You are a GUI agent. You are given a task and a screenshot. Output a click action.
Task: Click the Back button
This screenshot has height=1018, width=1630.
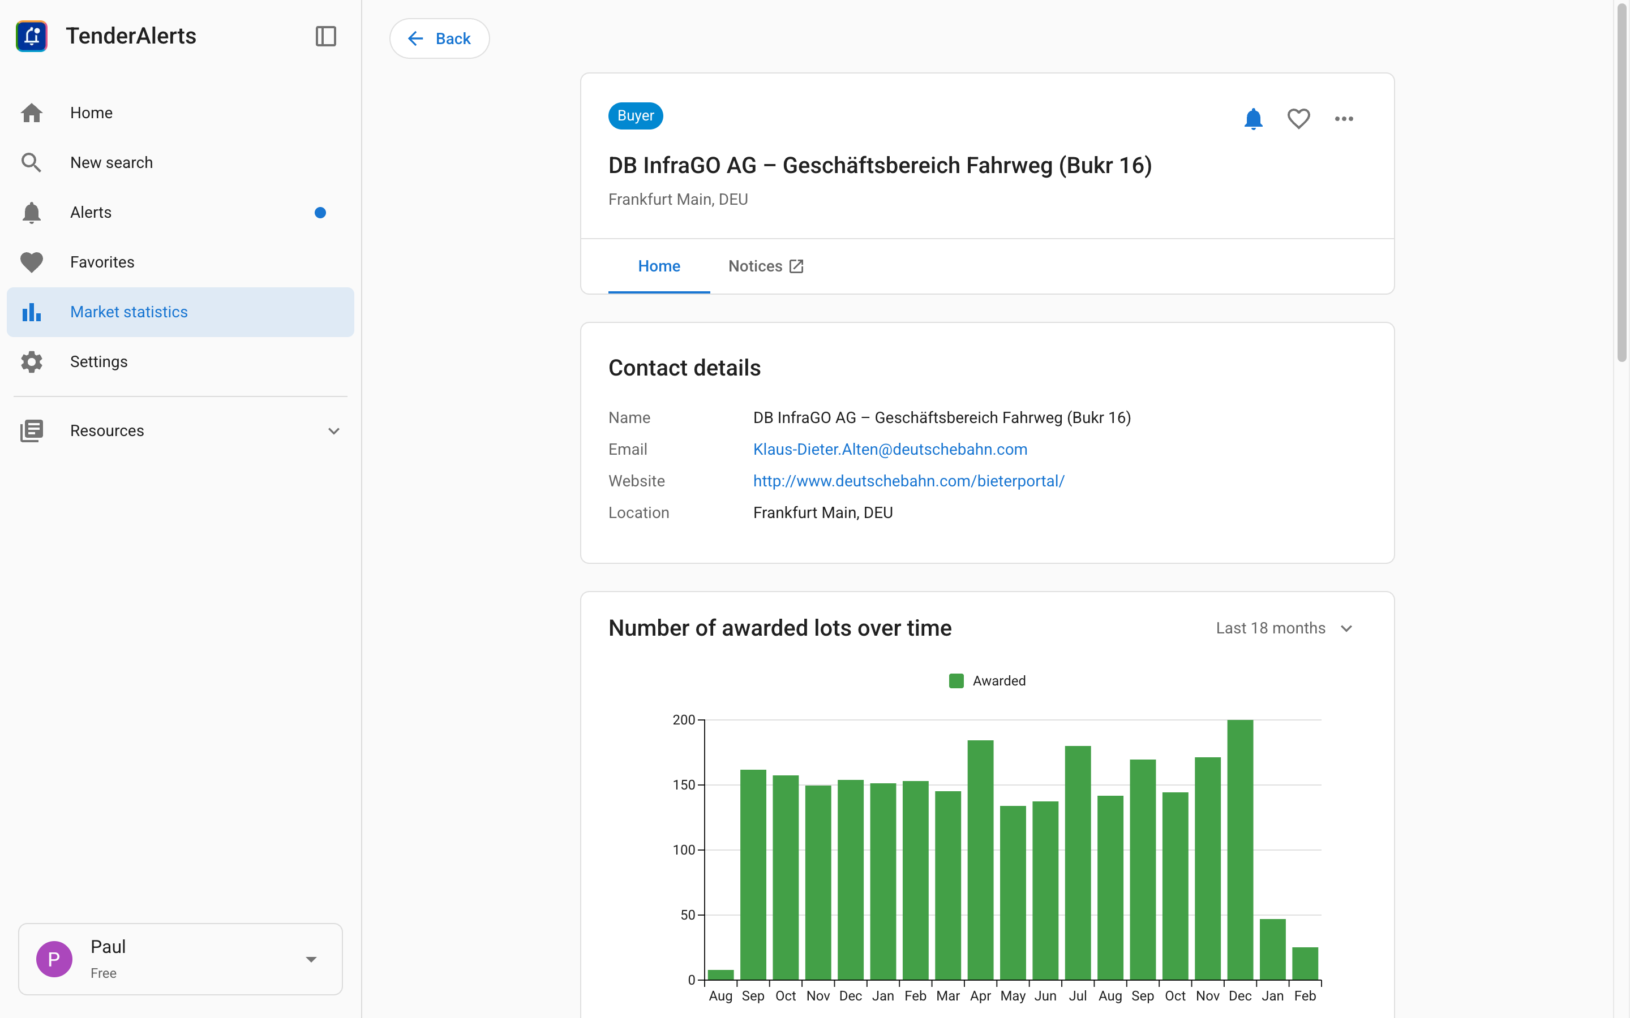[439, 38]
